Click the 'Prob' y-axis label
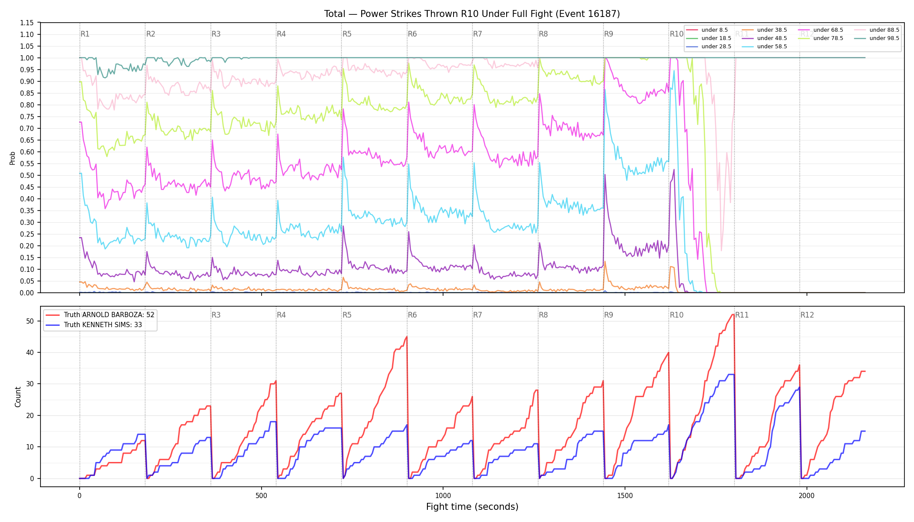Viewport: 914px width, 522px height. point(13,158)
